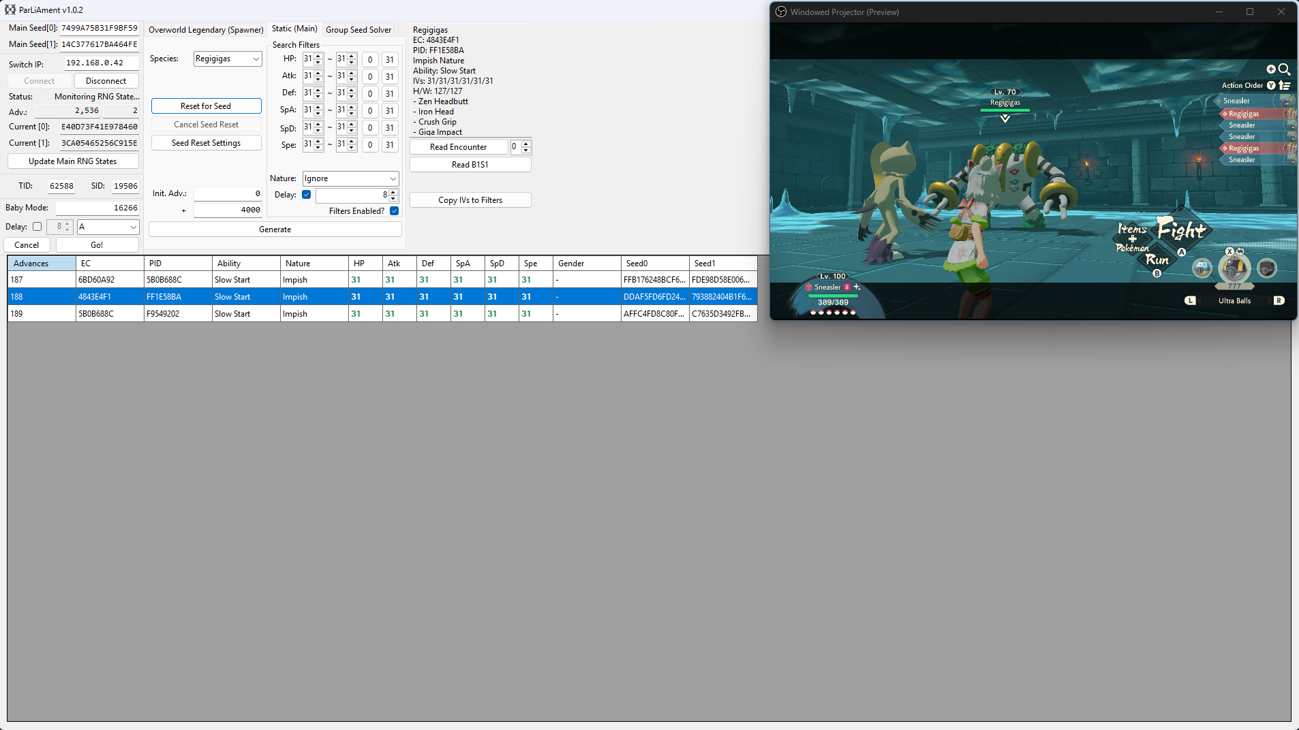Click the Disconnect button

coord(106,81)
